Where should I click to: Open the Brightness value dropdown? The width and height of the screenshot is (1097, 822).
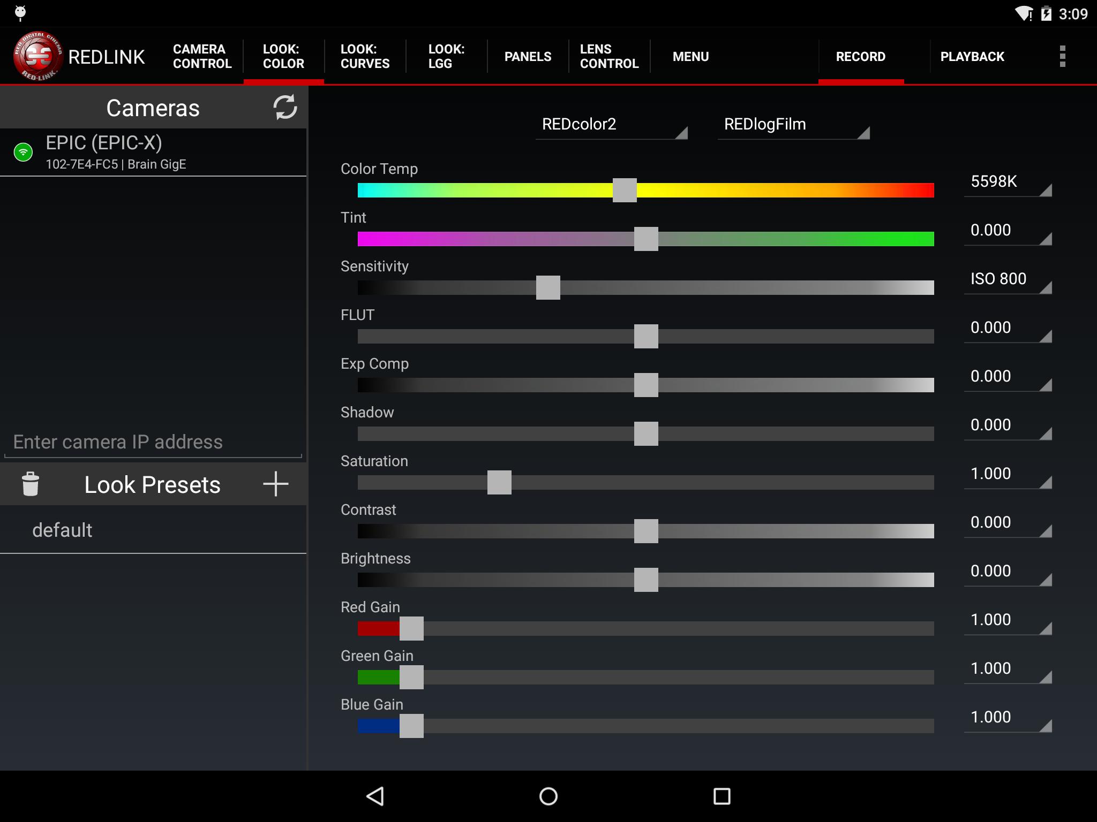[1008, 572]
